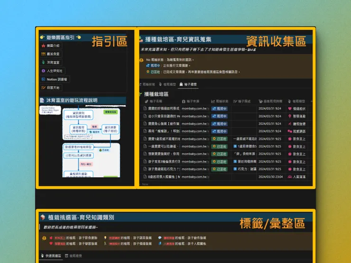The width and height of the screenshot is (351, 263).
Task: Open the 想要寶寶發展好 row title
Action: (x=164, y=154)
